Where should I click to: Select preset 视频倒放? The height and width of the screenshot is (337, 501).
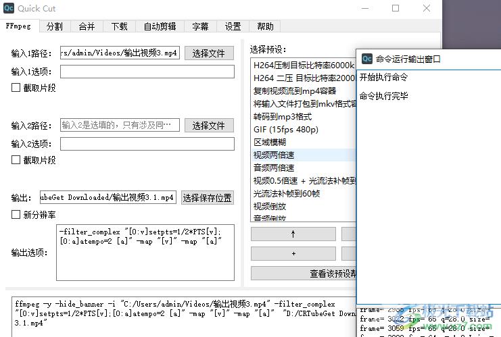[x=304, y=207]
